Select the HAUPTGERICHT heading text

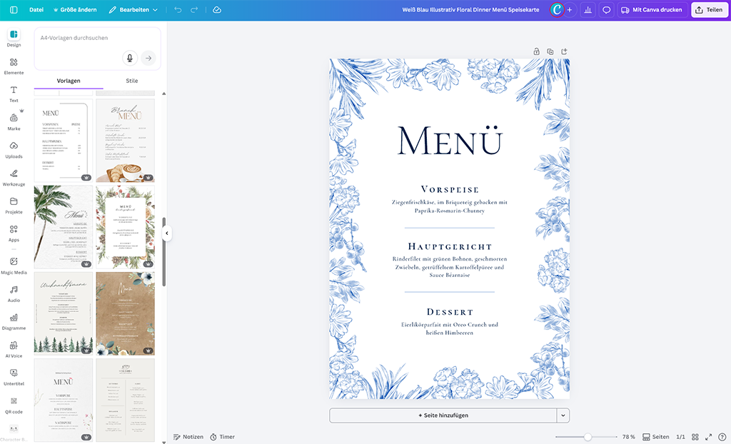450,246
